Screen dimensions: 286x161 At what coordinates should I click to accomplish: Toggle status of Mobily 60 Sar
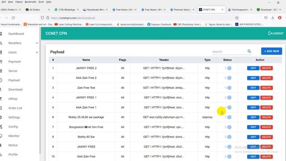coord(228,137)
